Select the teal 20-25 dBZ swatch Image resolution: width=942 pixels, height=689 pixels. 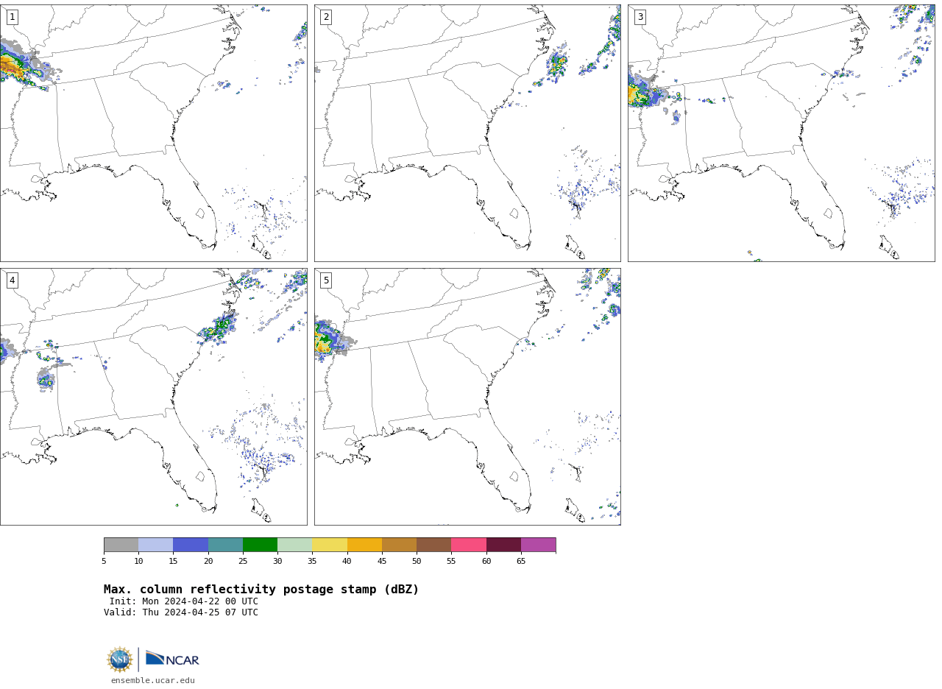pos(225,545)
